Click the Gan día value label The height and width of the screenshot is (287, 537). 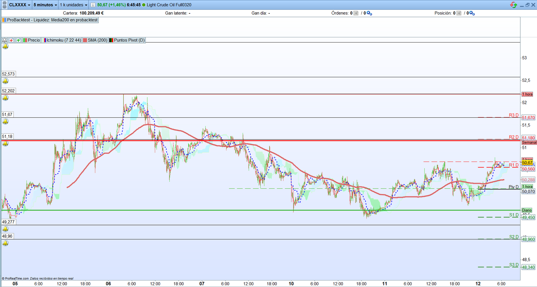261,13
